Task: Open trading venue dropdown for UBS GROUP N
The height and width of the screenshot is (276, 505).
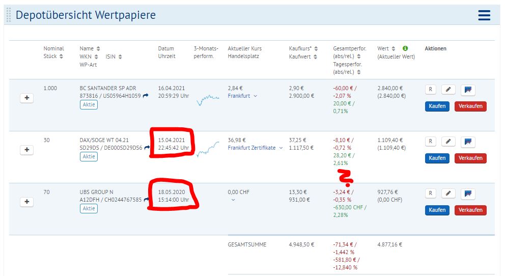Action: [x=233, y=200]
